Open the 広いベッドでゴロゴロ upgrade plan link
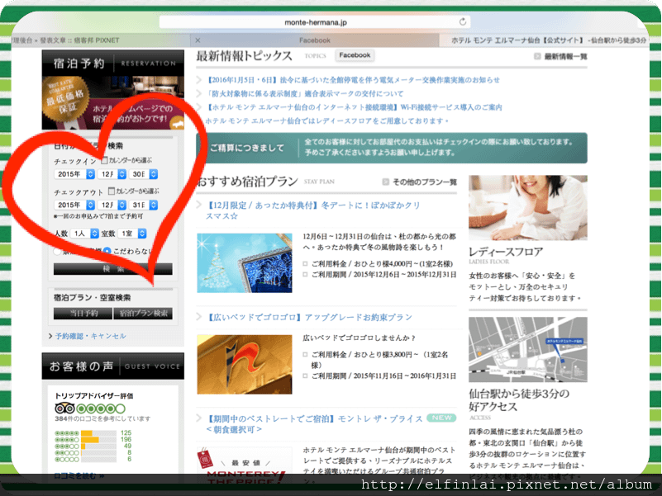 point(308,317)
